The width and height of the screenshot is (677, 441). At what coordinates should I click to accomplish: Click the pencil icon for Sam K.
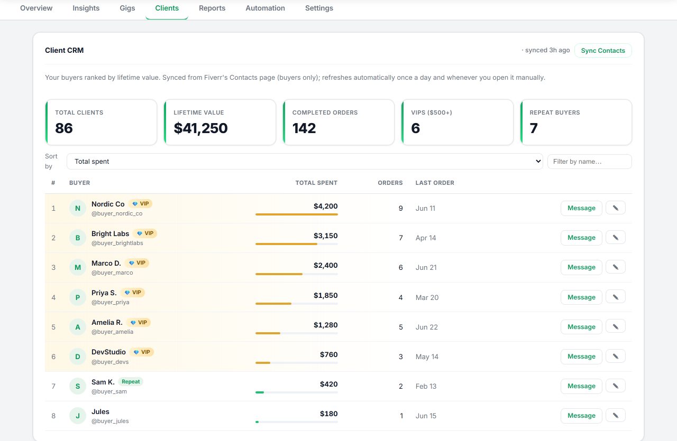pos(616,386)
